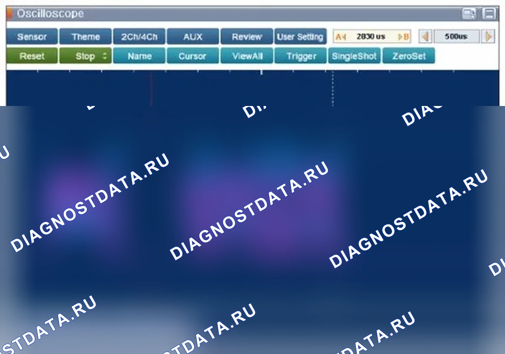Image resolution: width=505 pixels, height=354 pixels.
Task: Toggle 2Ch/4Ch channel mode
Action: point(139,37)
